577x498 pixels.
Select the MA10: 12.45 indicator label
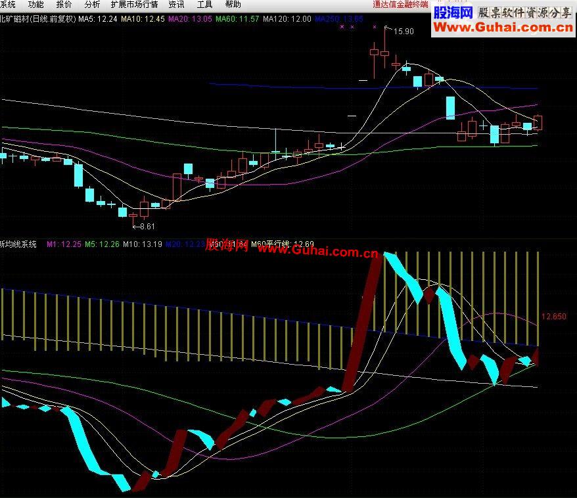tap(143, 19)
